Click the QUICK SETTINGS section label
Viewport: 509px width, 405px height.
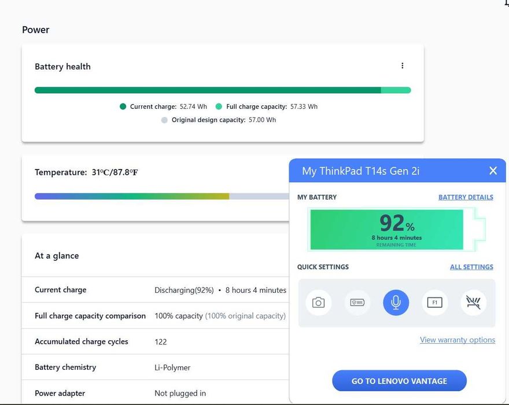(323, 267)
